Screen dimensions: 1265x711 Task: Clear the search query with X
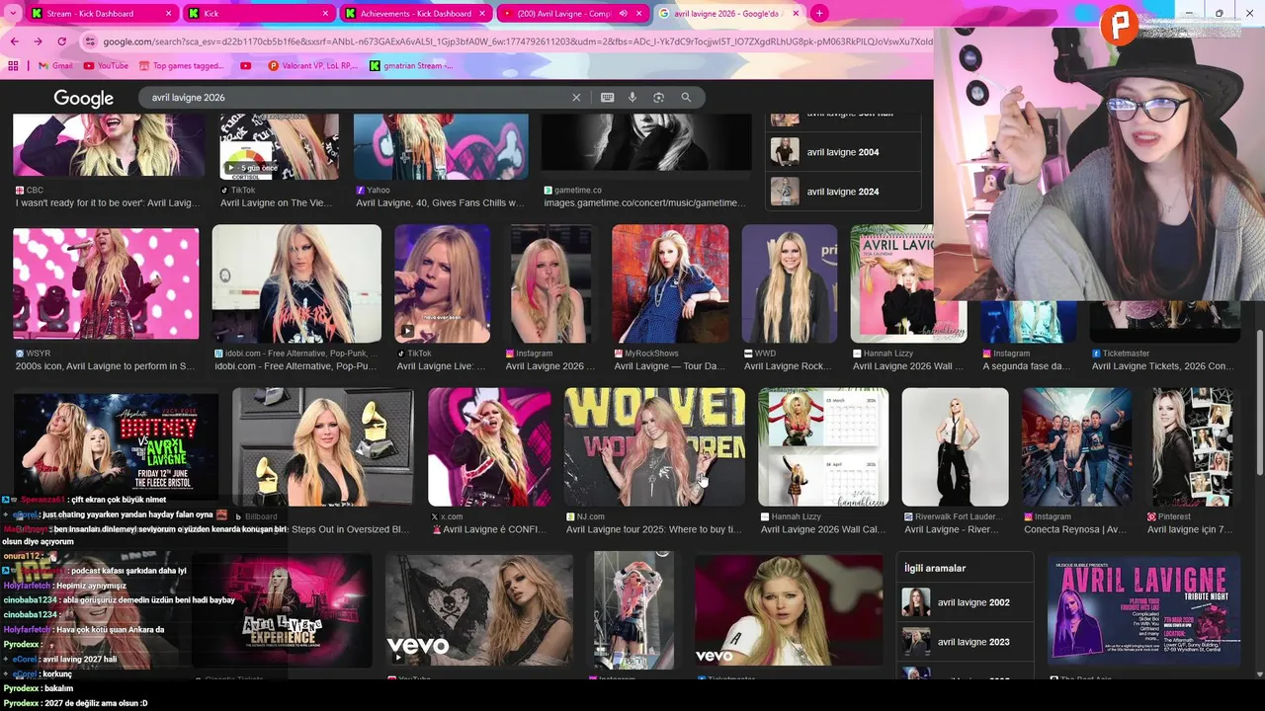(x=576, y=98)
